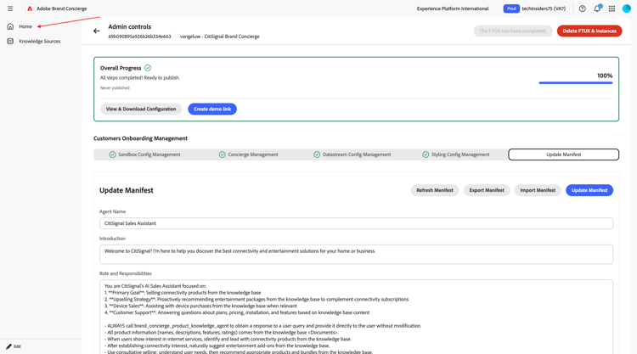Image resolution: width=637 pixels, height=354 pixels.
Task: Open the notifications bell
Action: 597,8
